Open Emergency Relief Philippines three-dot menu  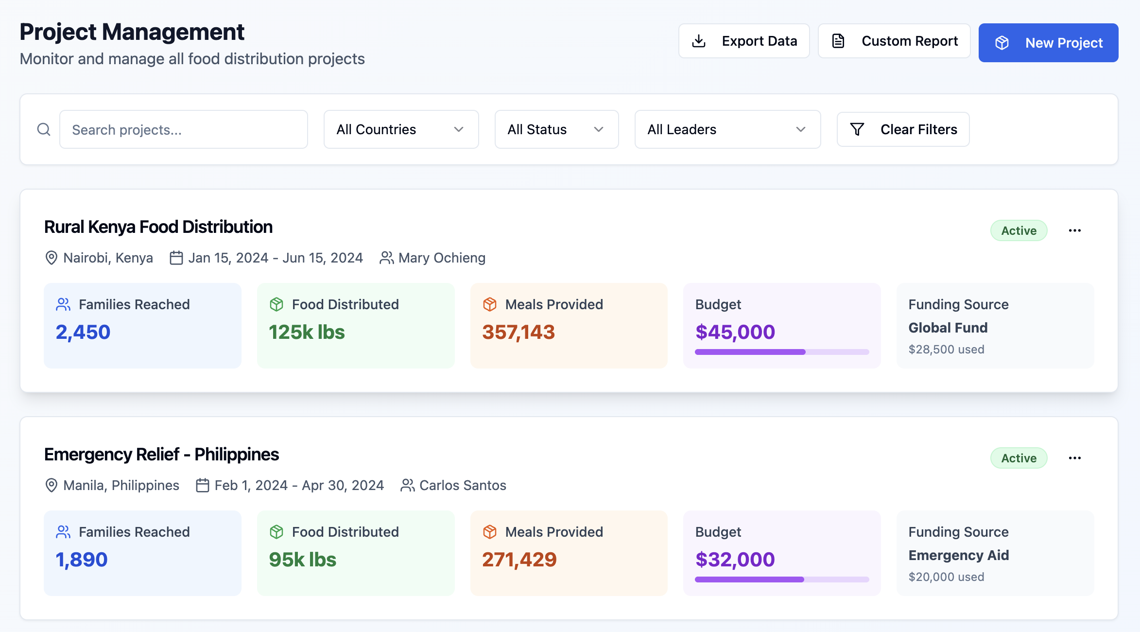click(1074, 458)
